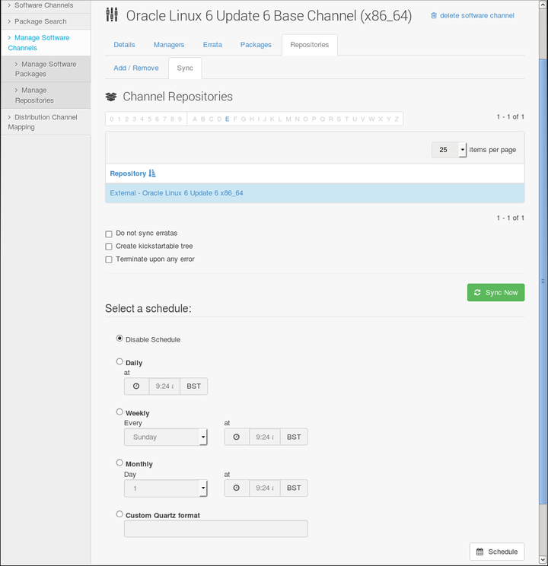The image size is (548, 566).
Task: Click delete software channel link
Action: 473,15
